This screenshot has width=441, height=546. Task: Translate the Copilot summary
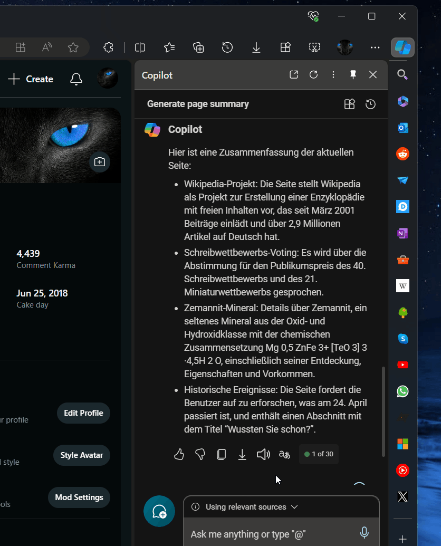pos(284,454)
